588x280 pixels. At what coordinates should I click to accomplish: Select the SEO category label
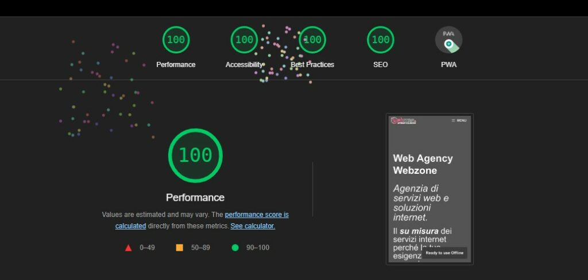click(381, 64)
